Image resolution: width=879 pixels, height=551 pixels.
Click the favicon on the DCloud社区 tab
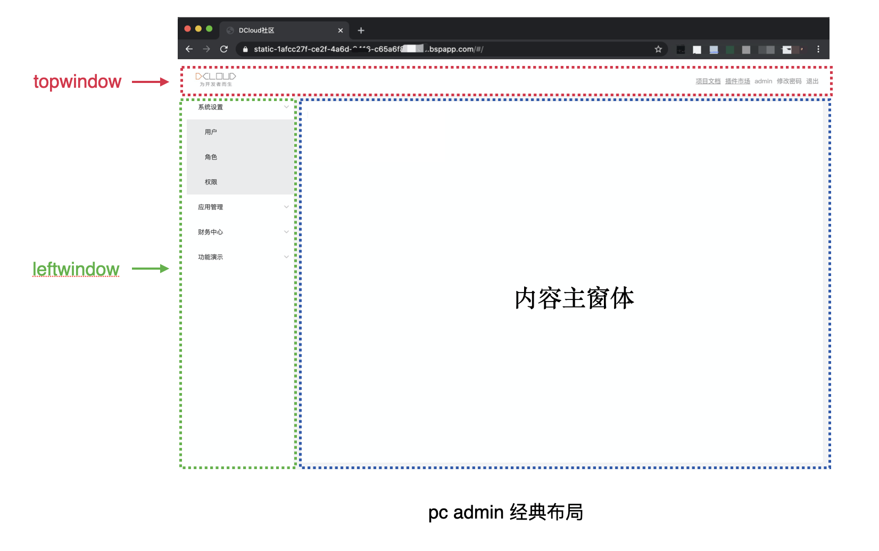point(229,30)
